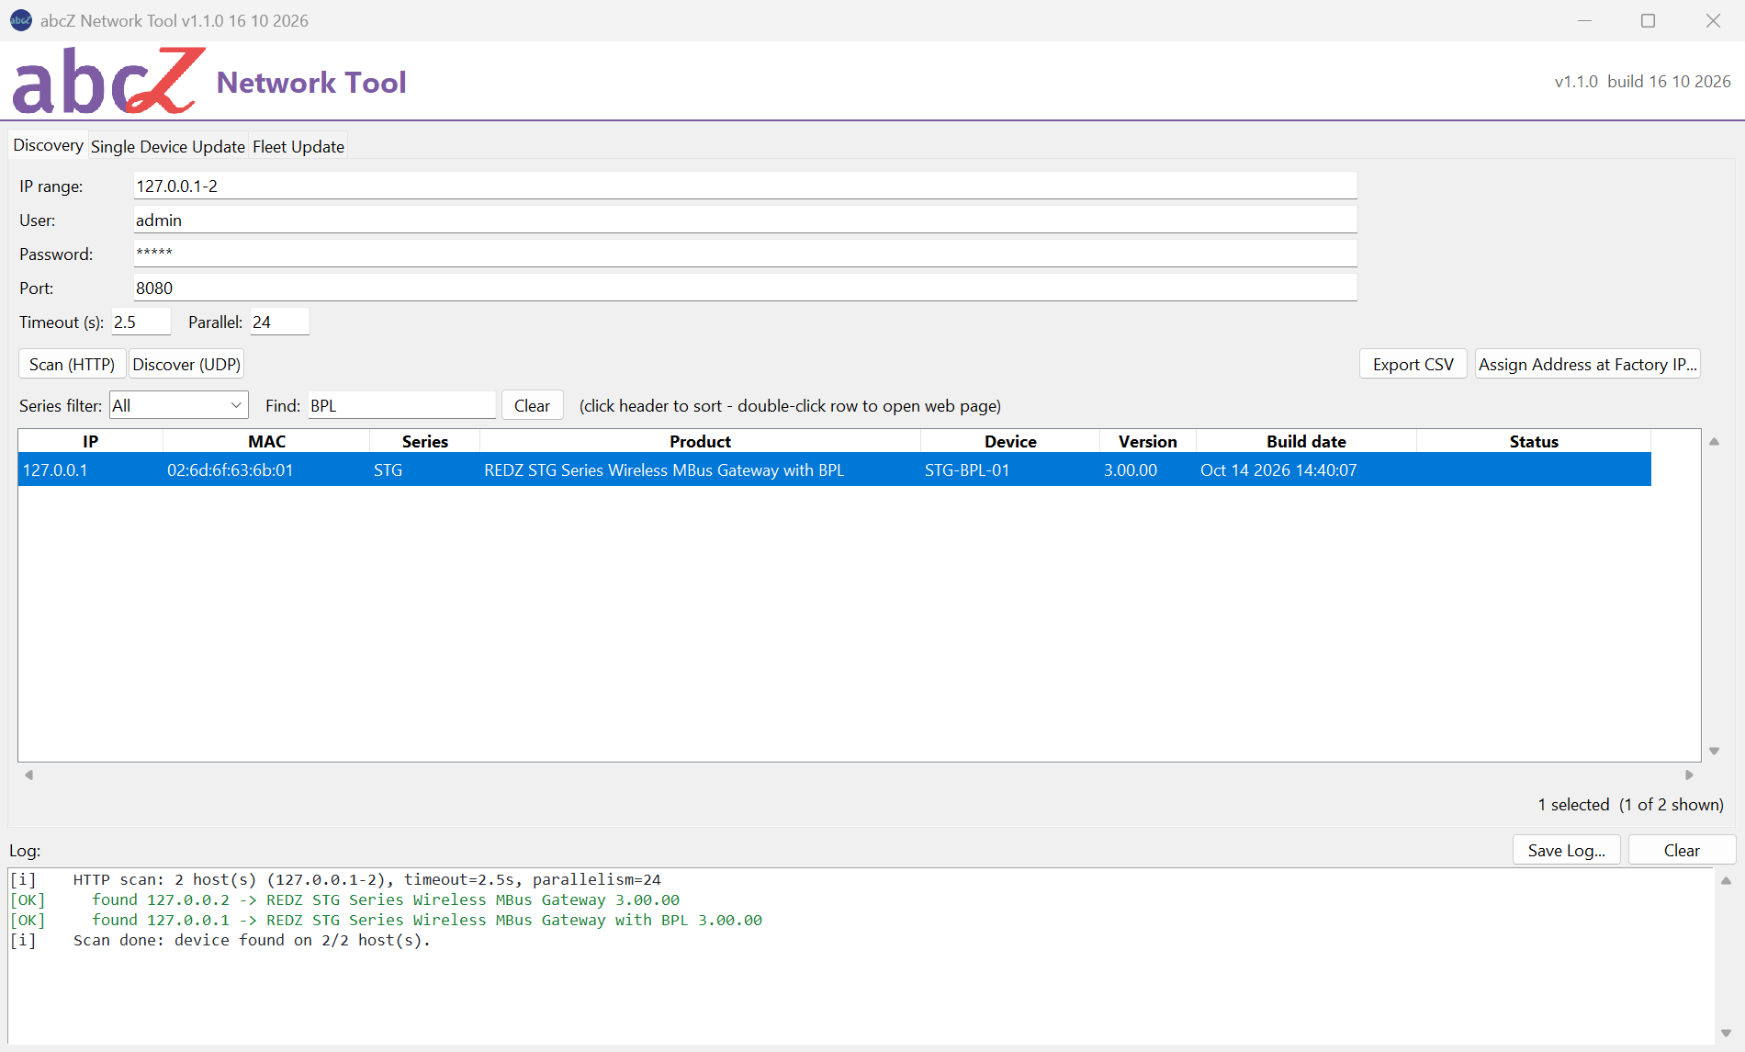Click the abcZ logo in the header
1745x1052 pixels.
click(108, 81)
